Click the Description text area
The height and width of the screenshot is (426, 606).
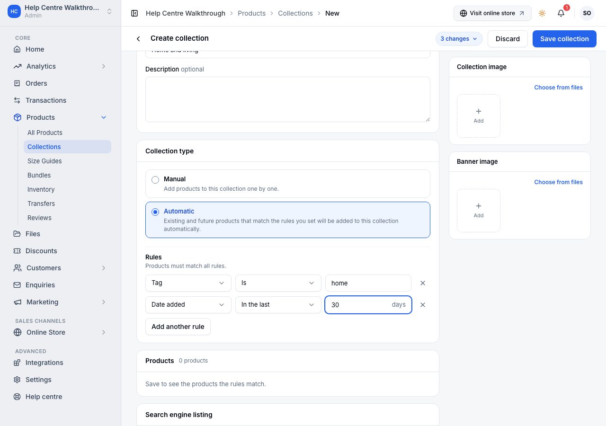(x=288, y=99)
